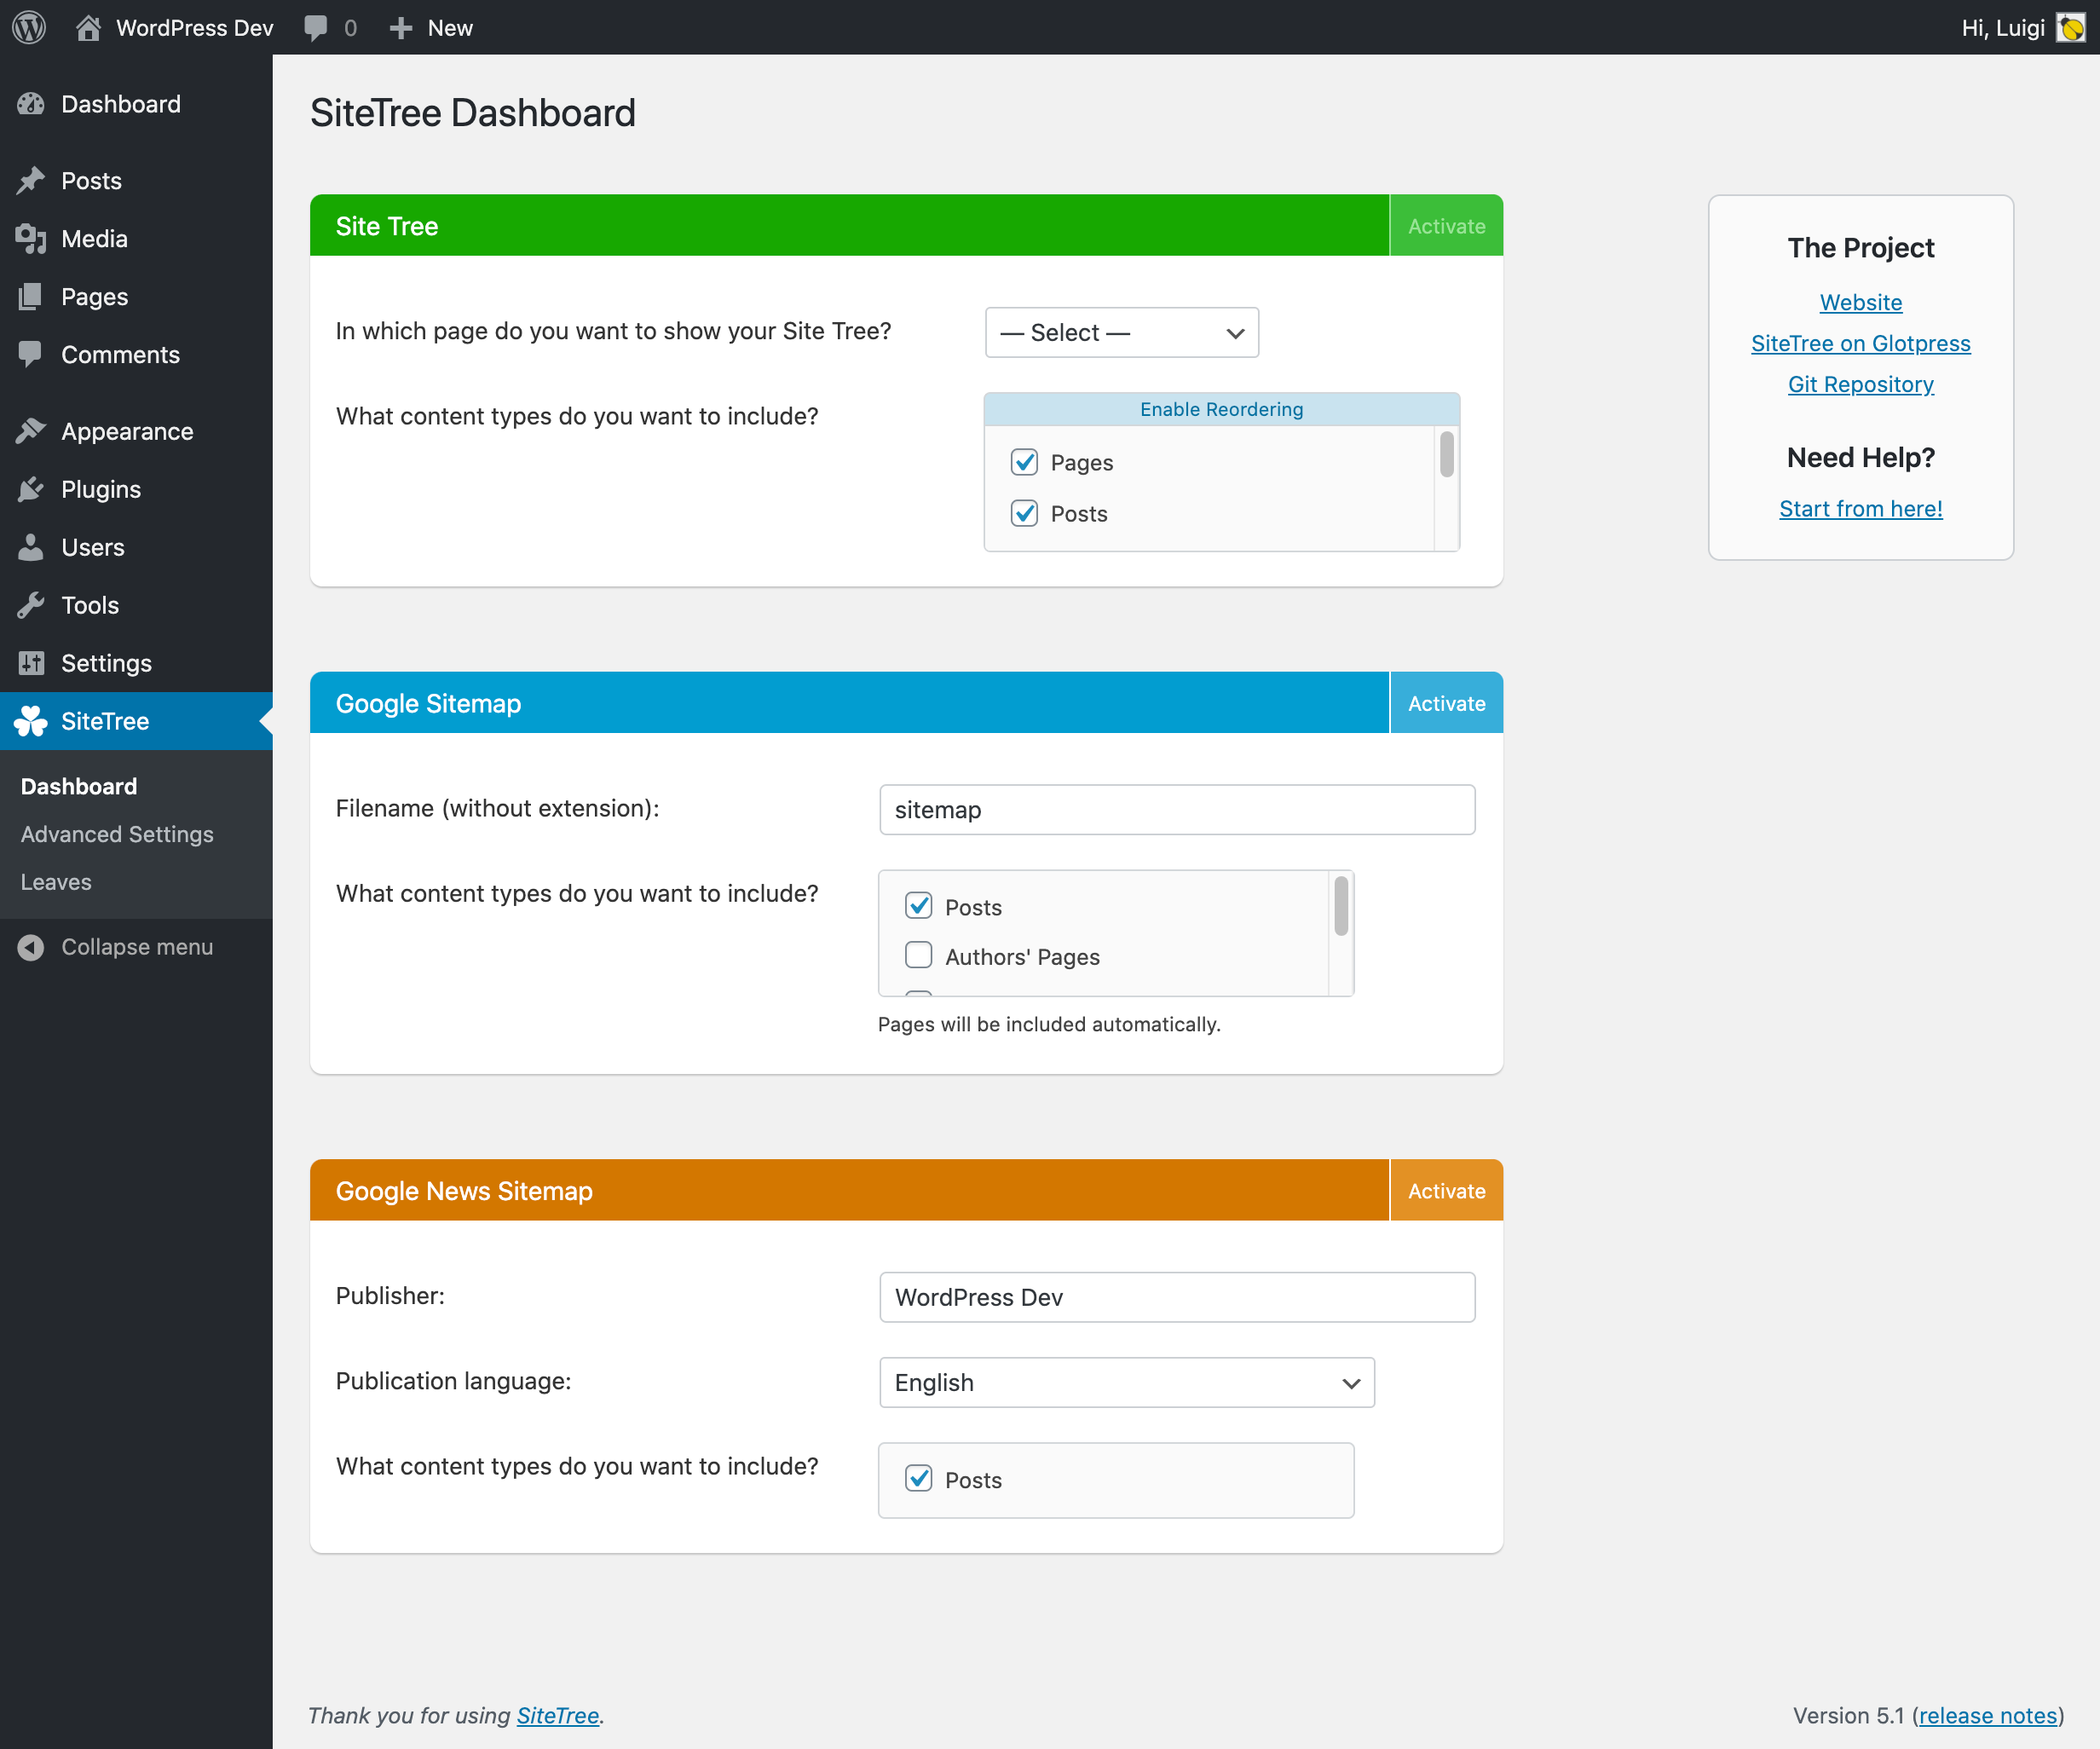The image size is (2100, 1749).
Task: Click the Media icon in sidebar
Action: [x=31, y=239]
